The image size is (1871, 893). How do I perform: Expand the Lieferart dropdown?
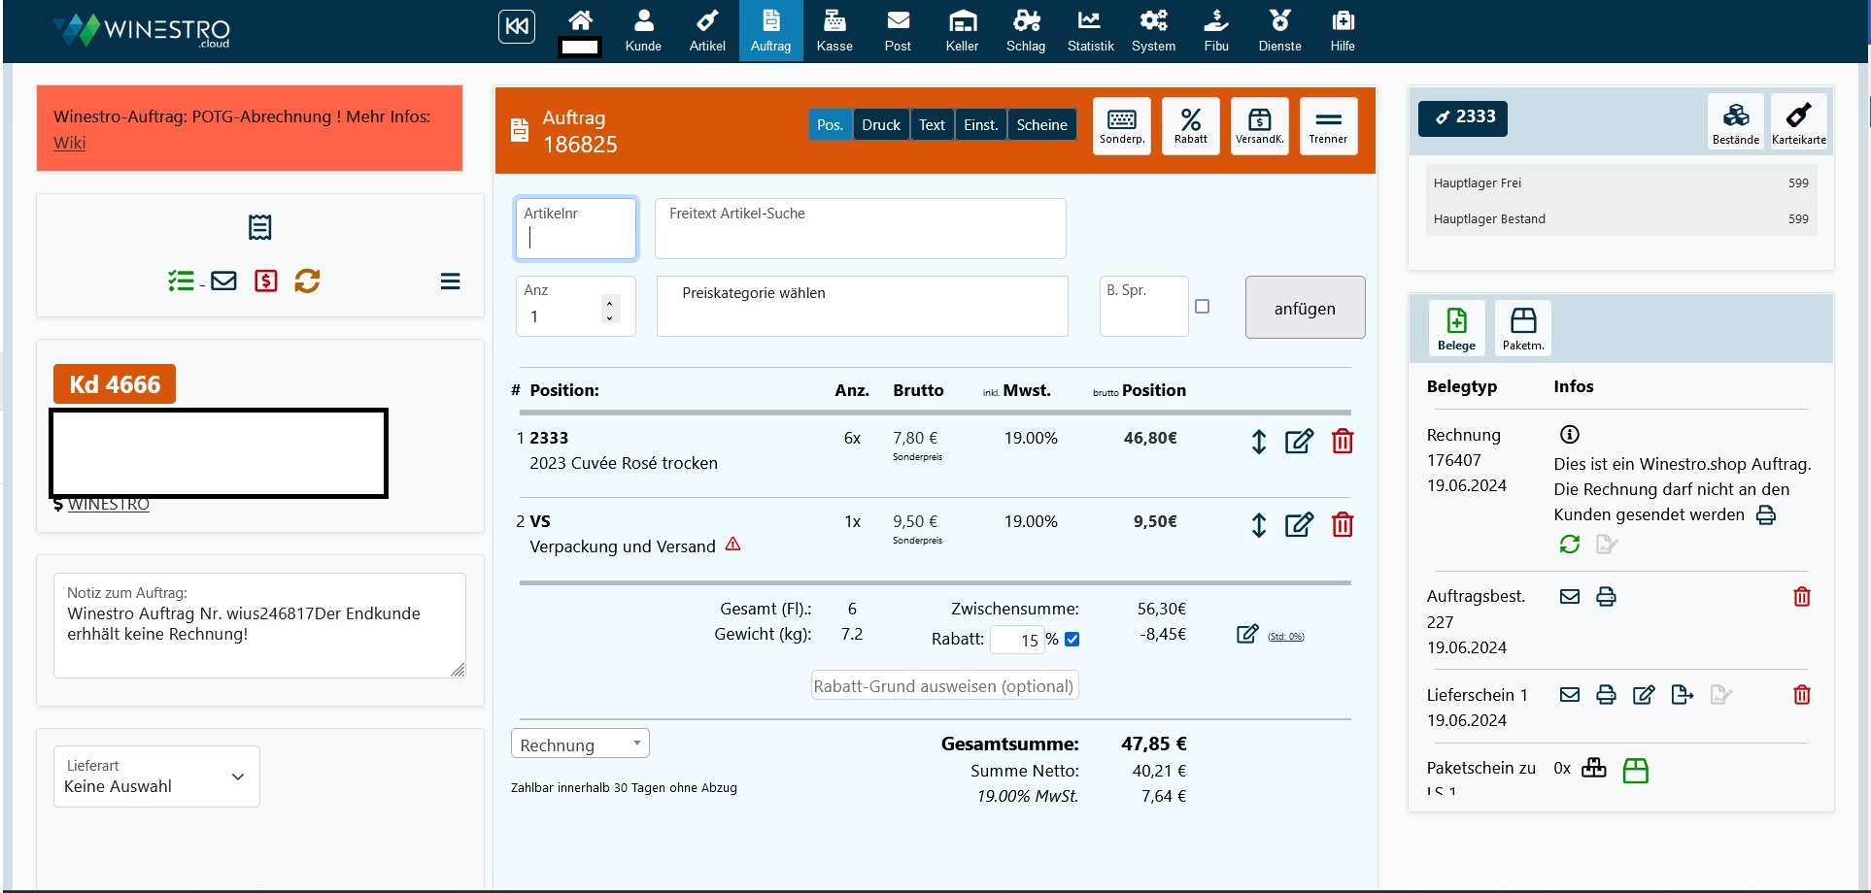[x=156, y=777]
